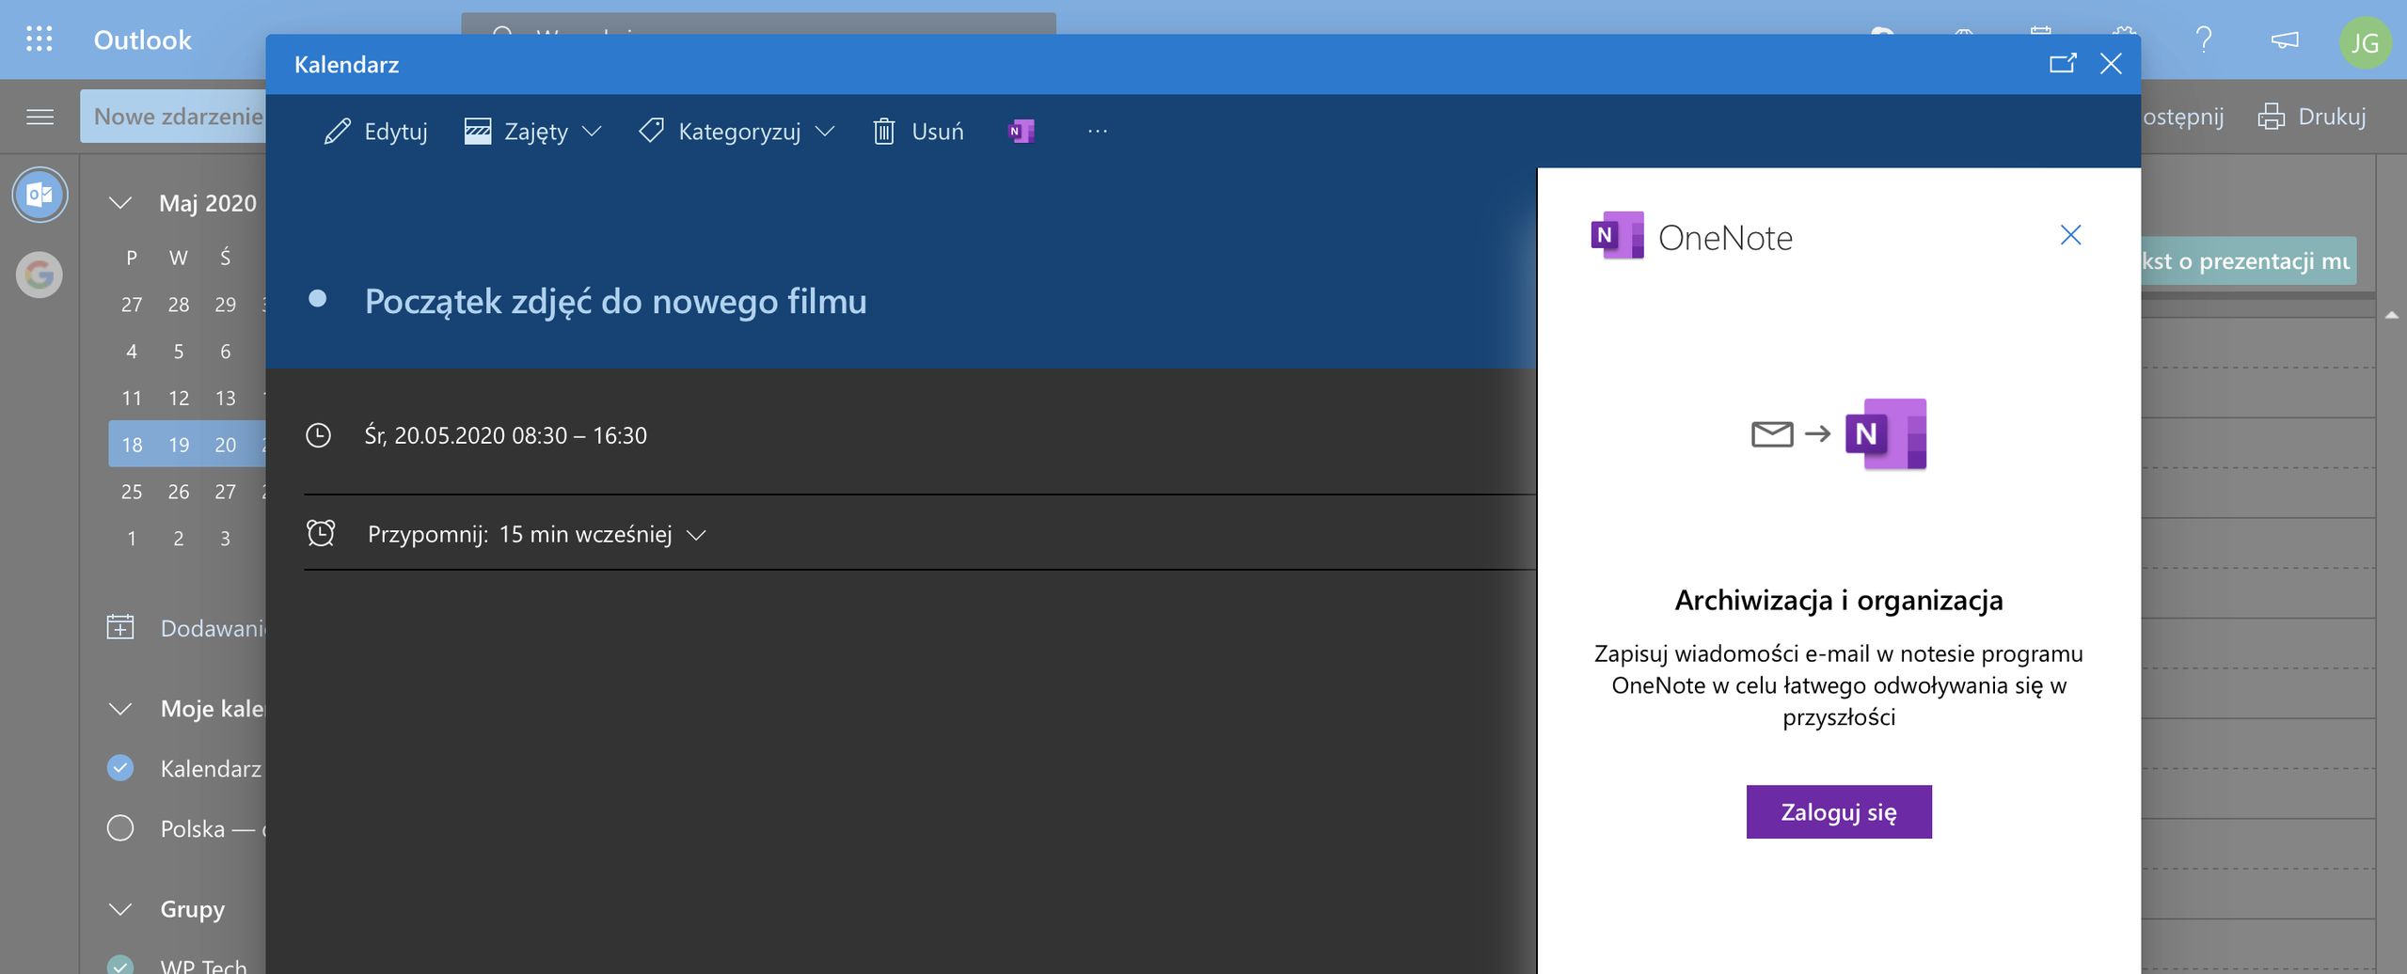Select day 27 in first calendar row
The image size is (2407, 974).
pyautogui.click(x=132, y=305)
